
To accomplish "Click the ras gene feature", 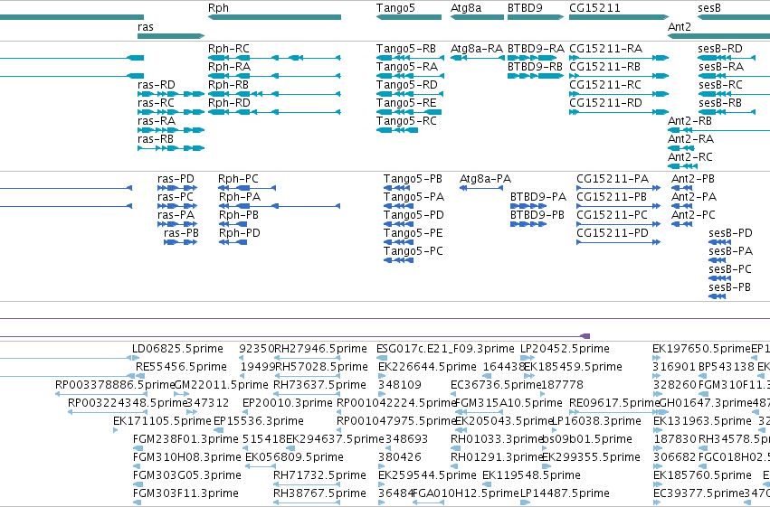I will tap(171, 36).
